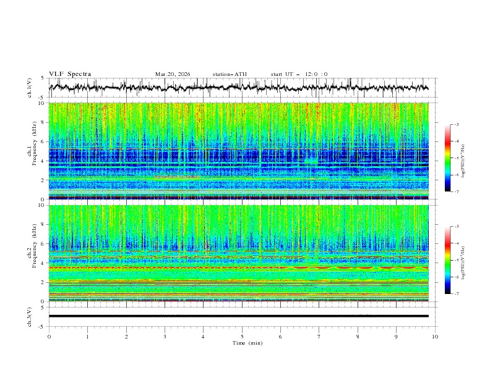Click the date "Mar.20, 2026"
This screenshot has height=378, width=490.
173,74
